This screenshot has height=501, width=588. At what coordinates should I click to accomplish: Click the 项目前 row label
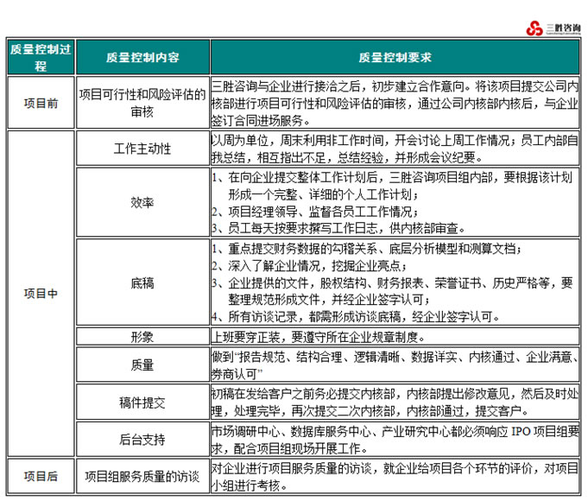coord(41,103)
